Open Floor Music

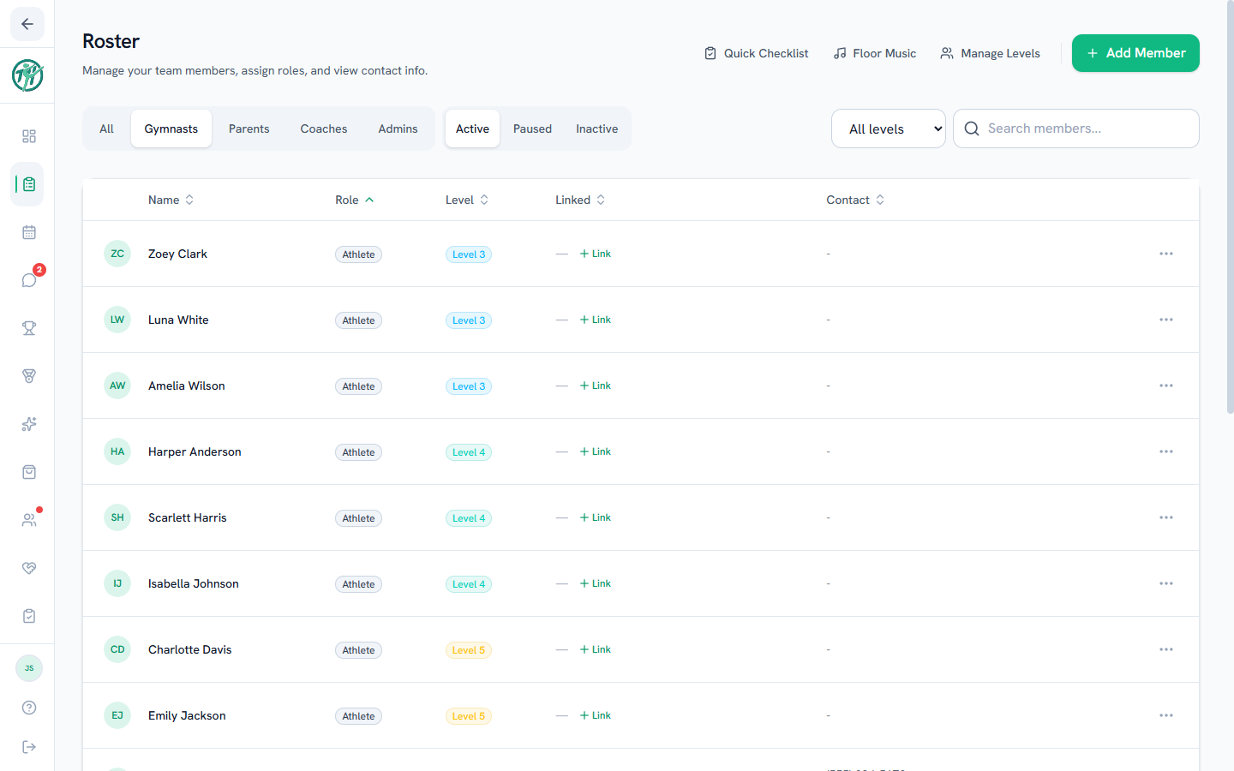click(x=874, y=53)
